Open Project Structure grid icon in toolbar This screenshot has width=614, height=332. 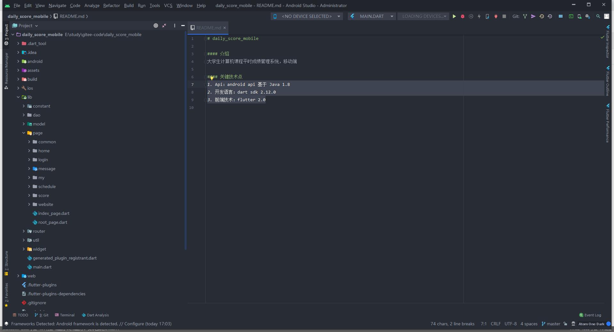(561, 16)
